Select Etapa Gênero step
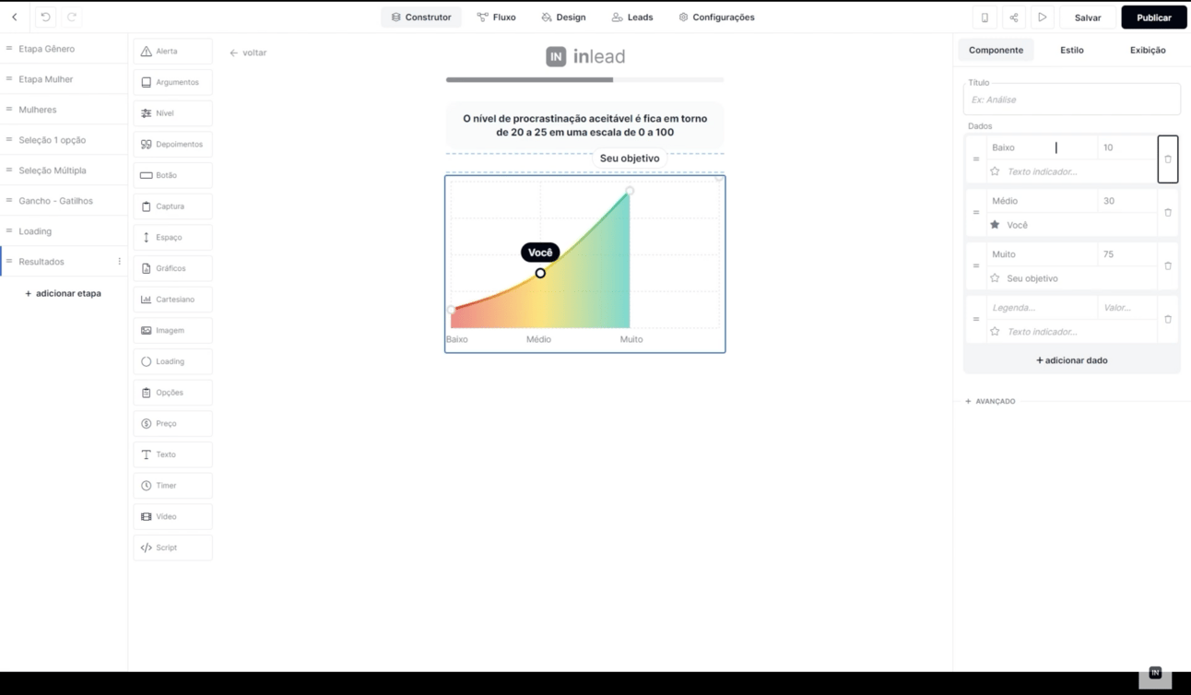Image resolution: width=1191 pixels, height=695 pixels. [x=64, y=49]
